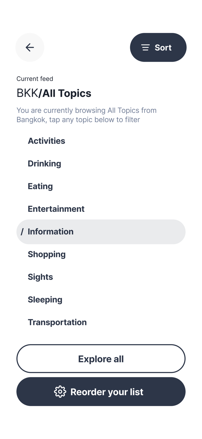
Task: Click the slash marker beside Information
Action: (x=22, y=232)
